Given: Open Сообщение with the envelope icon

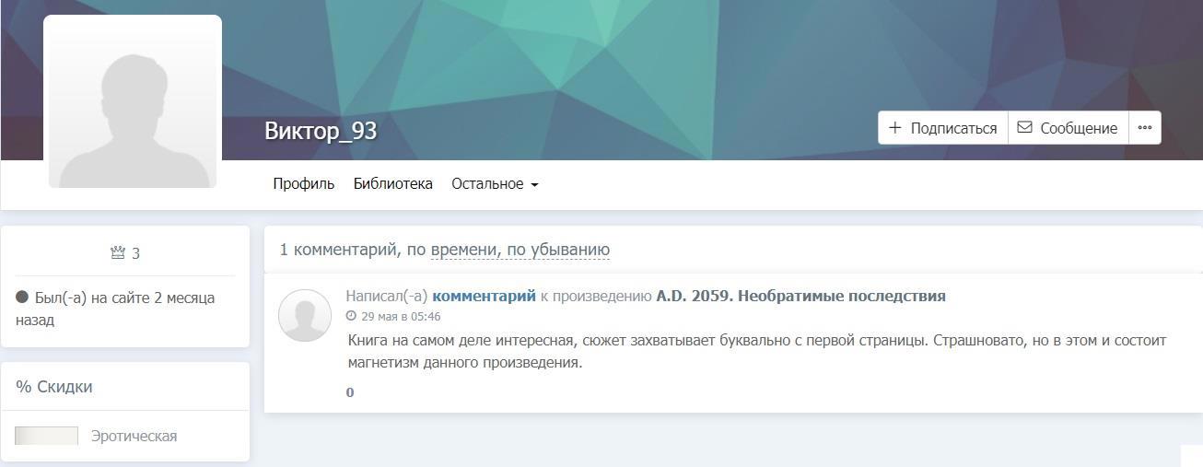Looking at the screenshot, I should click(x=1068, y=128).
